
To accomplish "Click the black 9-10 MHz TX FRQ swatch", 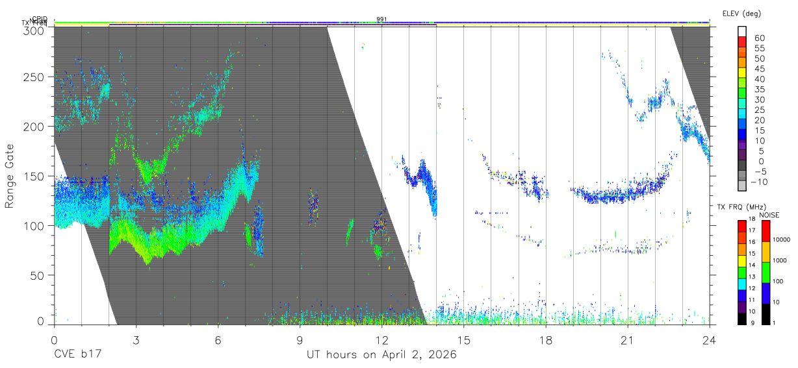I will [x=741, y=318].
